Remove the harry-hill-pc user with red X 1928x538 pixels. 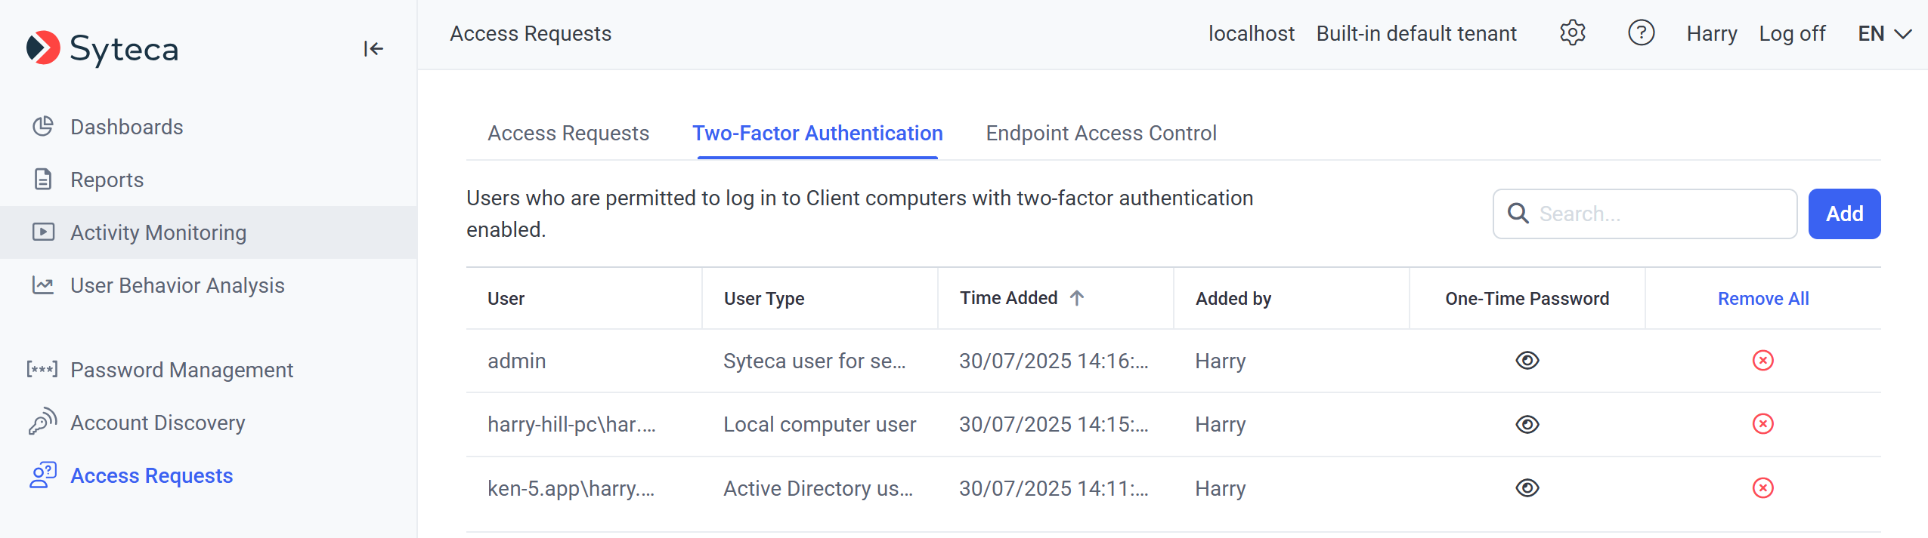point(1762,424)
